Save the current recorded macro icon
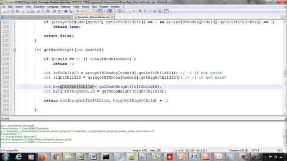The image size is (287, 161). click(160, 11)
